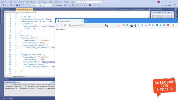Open Live Share
Image resolution: width=178 pixels, height=100 pixels.
tap(167, 5)
